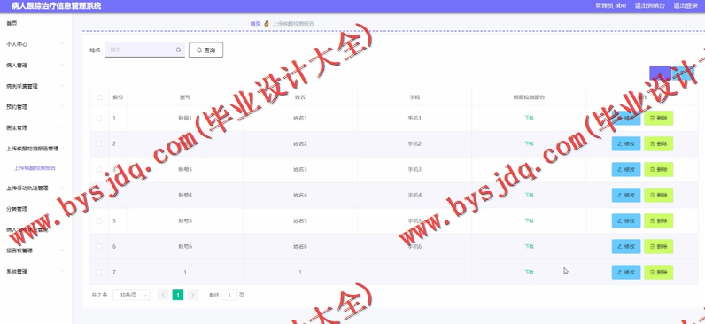
Task: Select the 上传核酸检测报告 submenu item
Action: tap(35, 168)
